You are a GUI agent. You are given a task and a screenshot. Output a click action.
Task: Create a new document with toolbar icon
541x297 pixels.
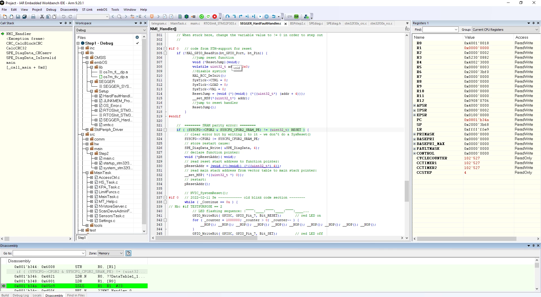tap(5, 17)
